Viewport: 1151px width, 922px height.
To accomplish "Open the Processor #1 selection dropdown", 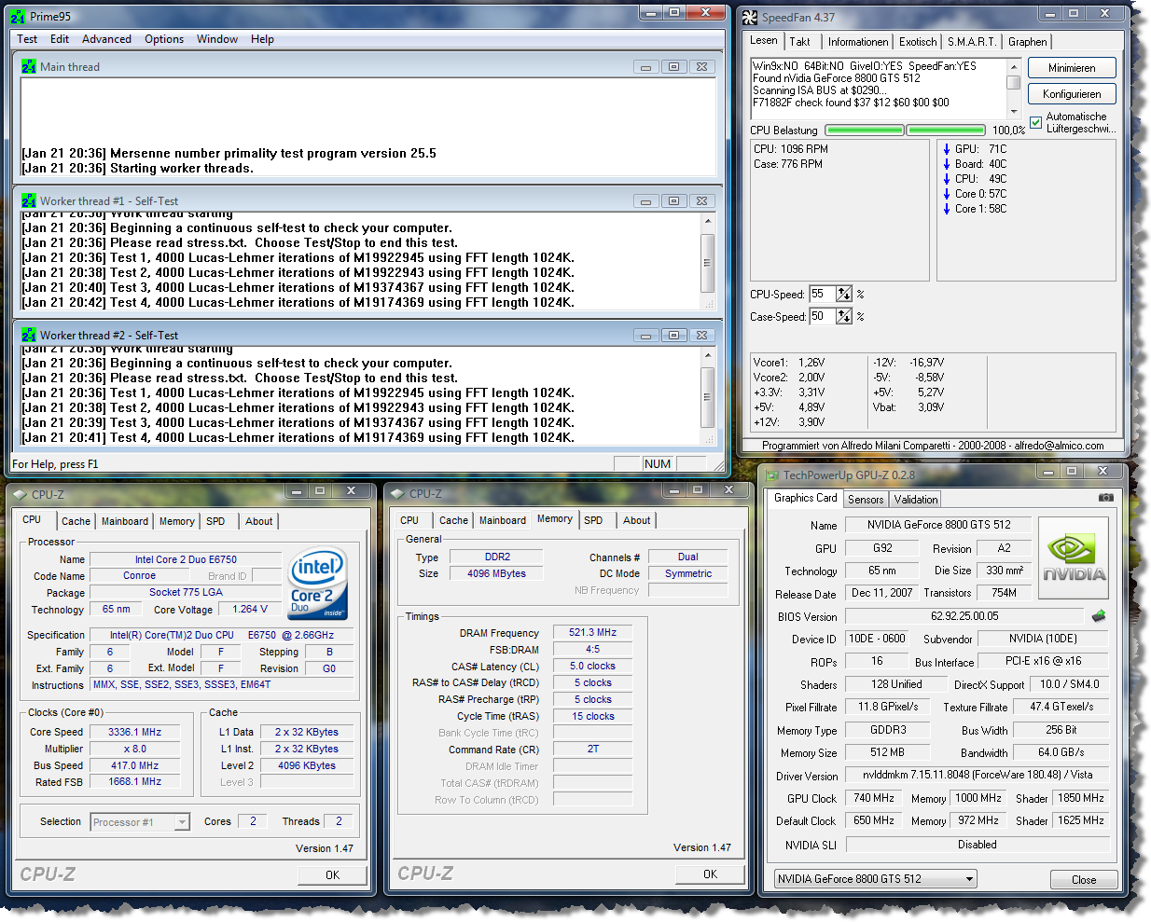I will (182, 822).
